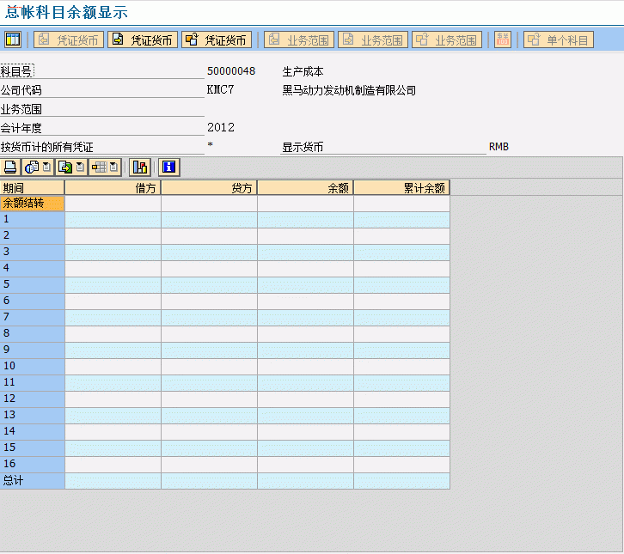The height and width of the screenshot is (554, 624).
Task: Select period 8 row header
Action: pyautogui.click(x=32, y=333)
